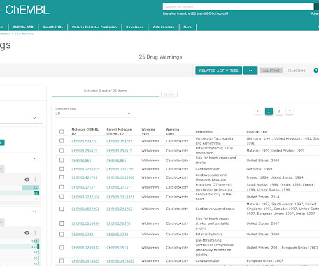Go to results page 2

pyautogui.click(x=278, y=111)
